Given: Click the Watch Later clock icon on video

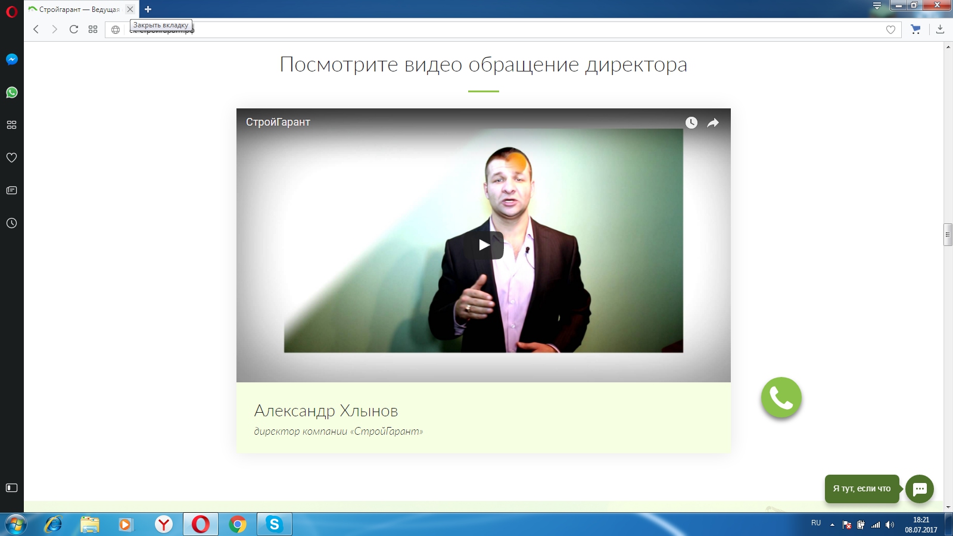Looking at the screenshot, I should (691, 123).
